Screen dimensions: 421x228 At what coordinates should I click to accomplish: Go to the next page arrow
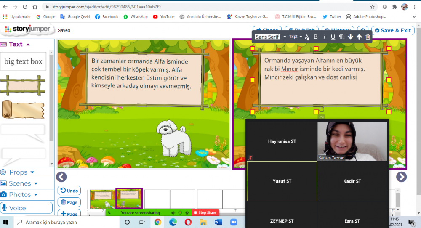coord(401,177)
